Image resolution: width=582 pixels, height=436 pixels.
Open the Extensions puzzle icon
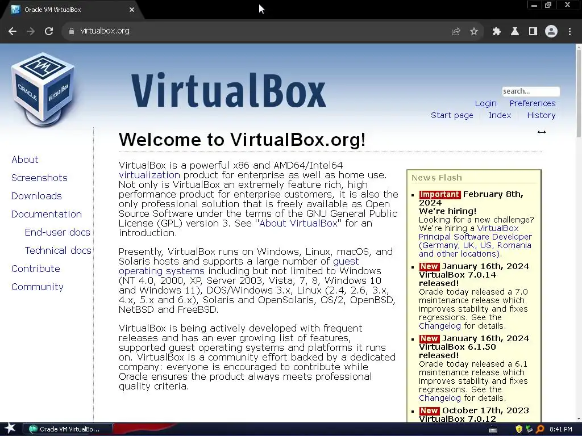click(496, 32)
